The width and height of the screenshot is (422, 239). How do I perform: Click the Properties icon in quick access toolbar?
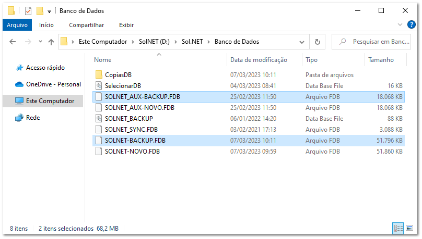[x=28, y=11]
